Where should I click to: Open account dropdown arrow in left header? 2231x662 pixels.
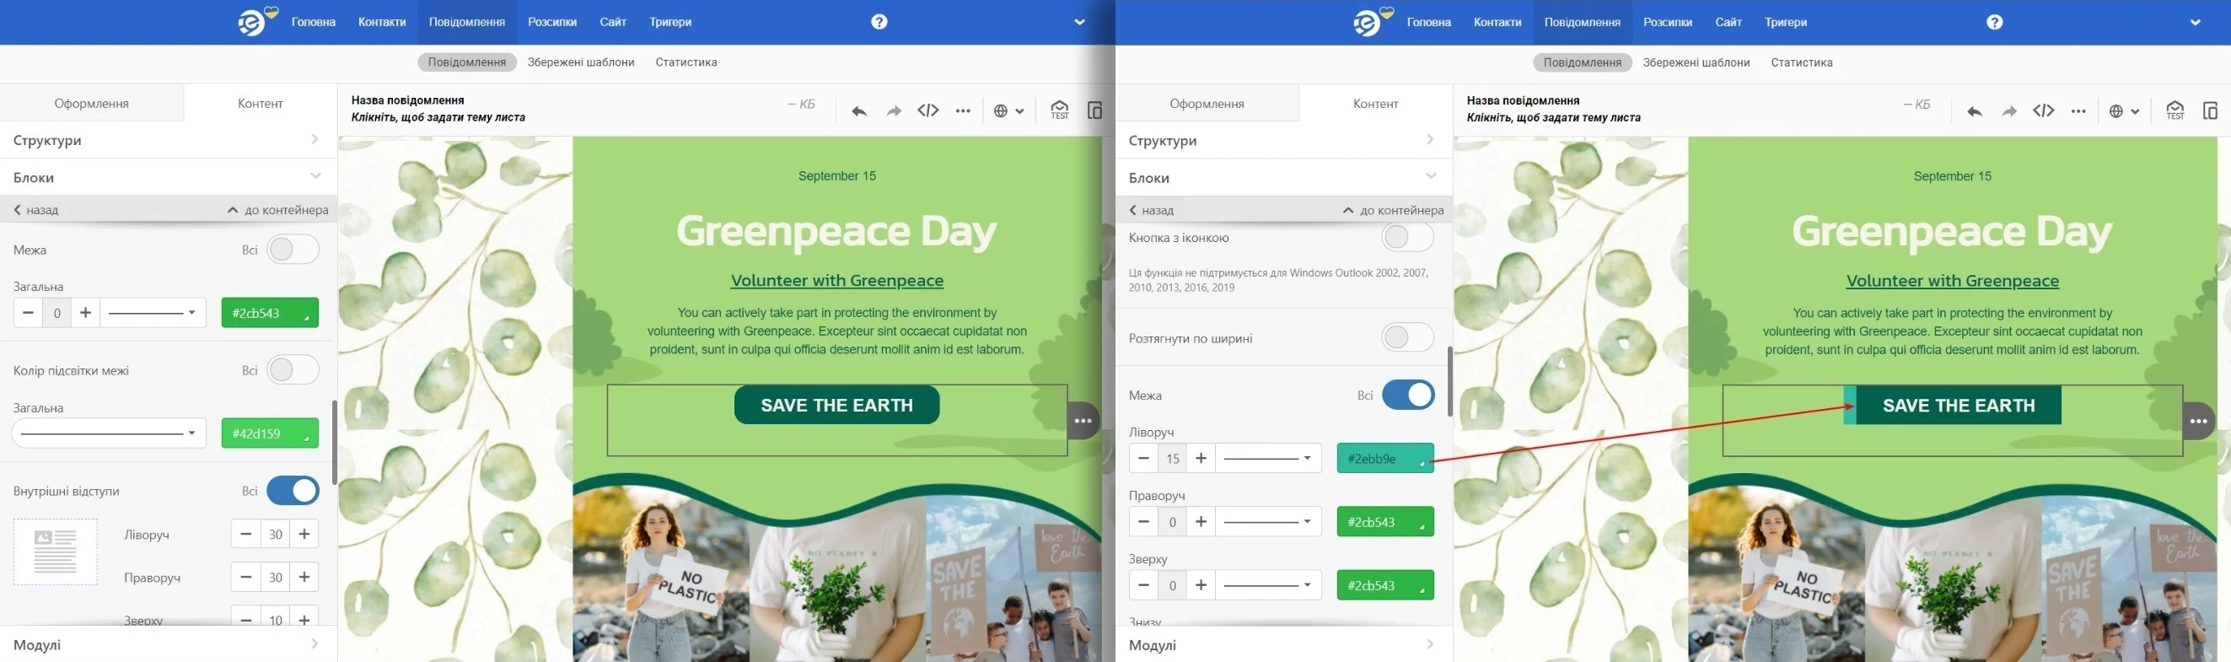(1079, 23)
